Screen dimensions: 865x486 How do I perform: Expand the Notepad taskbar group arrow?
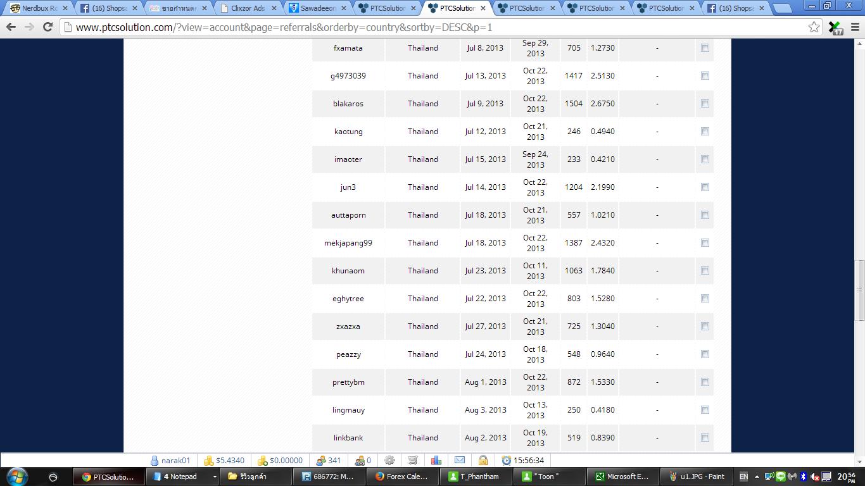click(x=215, y=477)
